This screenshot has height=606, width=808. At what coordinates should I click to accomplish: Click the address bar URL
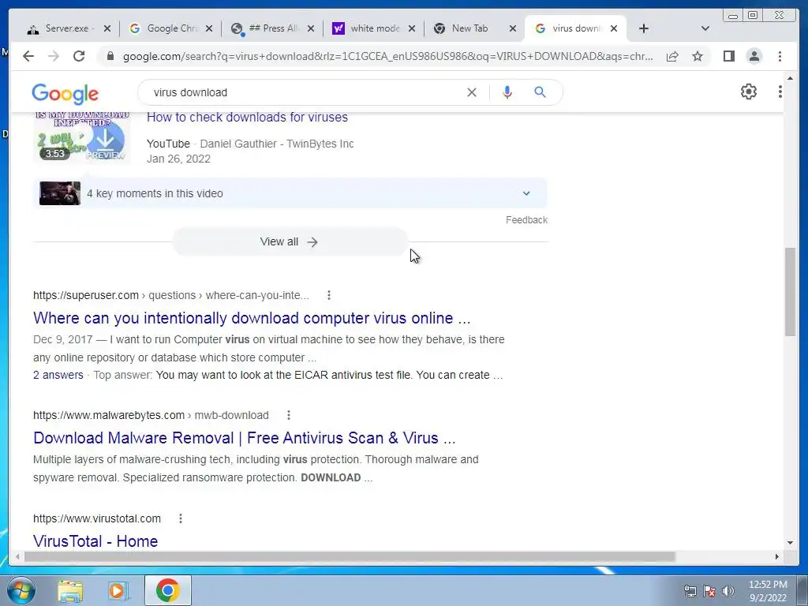coord(387,56)
